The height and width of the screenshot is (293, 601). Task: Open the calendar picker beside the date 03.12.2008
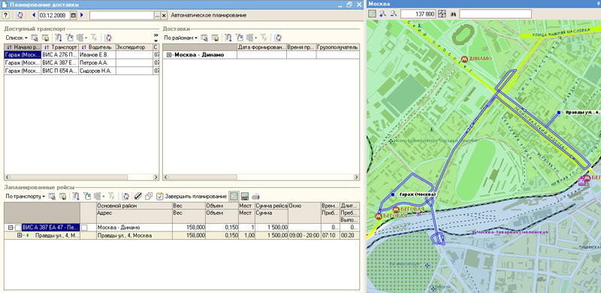pyautogui.click(x=74, y=15)
